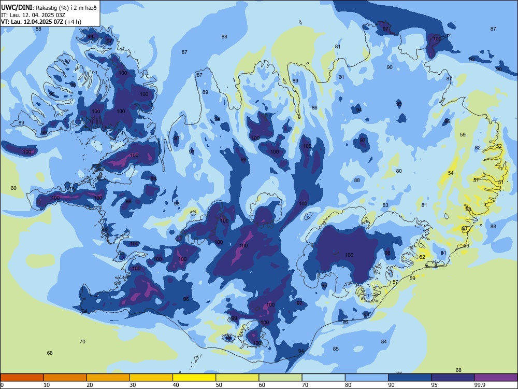
Task: Click the 'VT: Lau. 12.04.2025 07Z' line
Action: click(x=32, y=22)
